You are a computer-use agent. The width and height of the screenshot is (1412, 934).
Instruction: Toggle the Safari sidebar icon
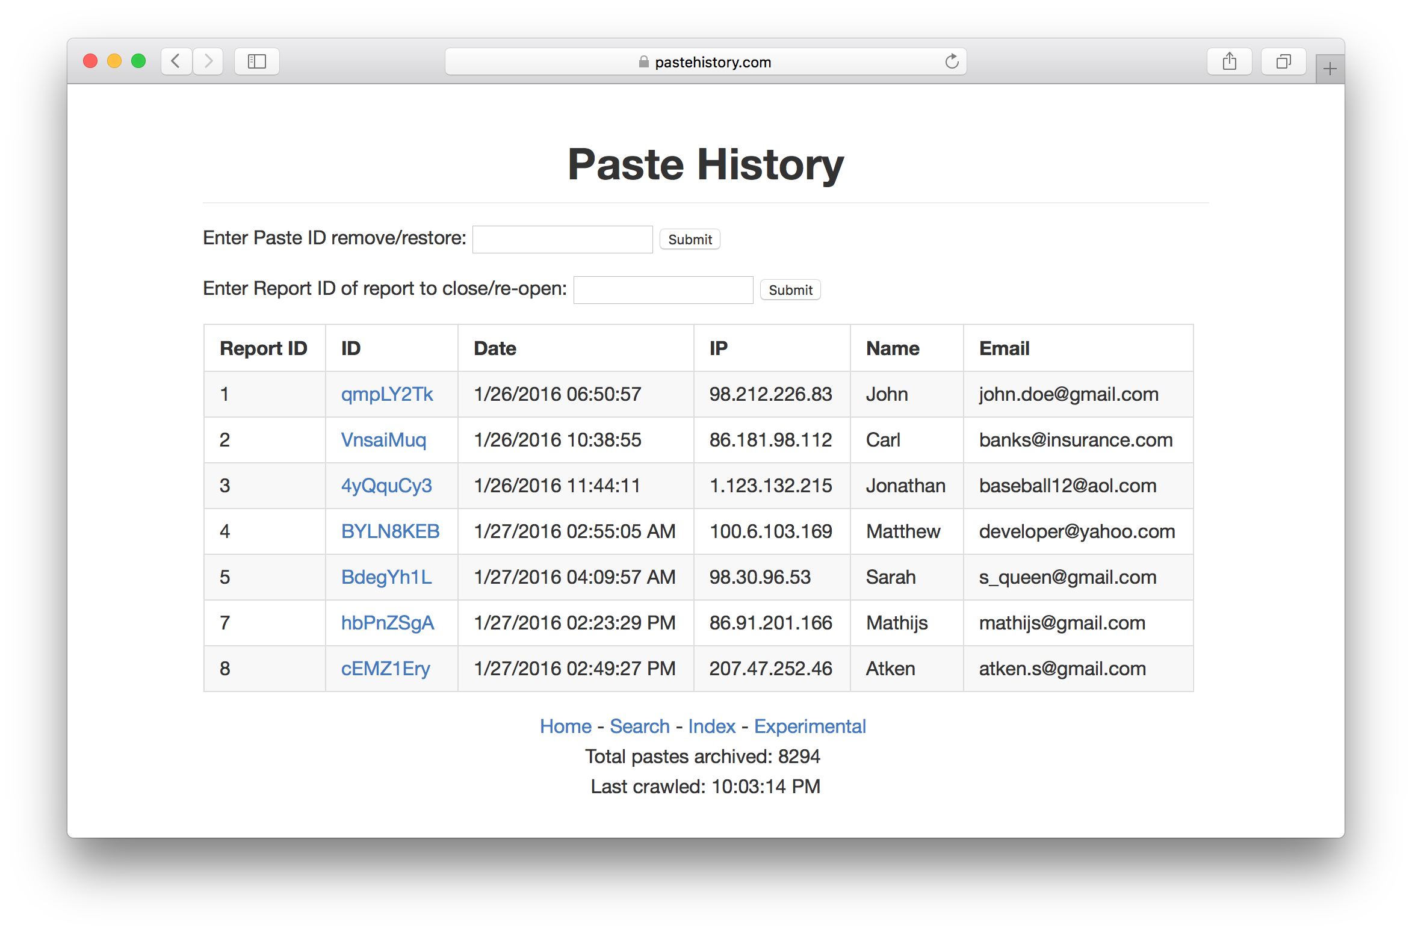[257, 61]
